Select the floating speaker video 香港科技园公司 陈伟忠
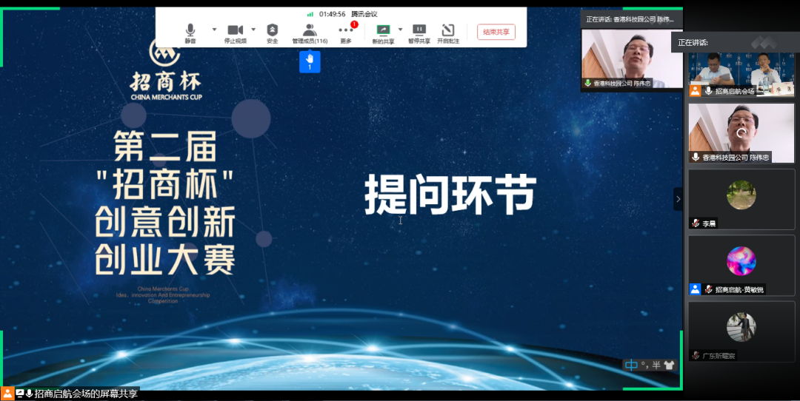 [x=632, y=58]
